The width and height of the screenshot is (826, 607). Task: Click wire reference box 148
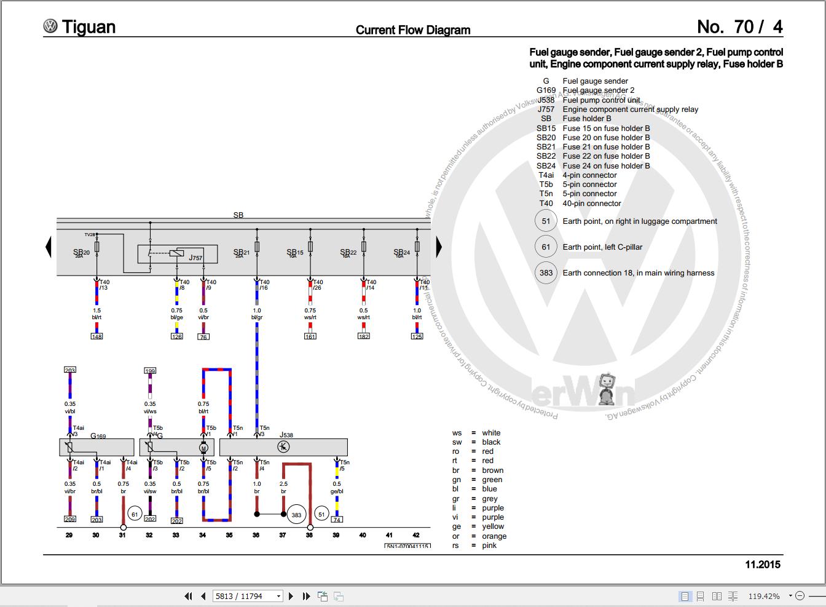pyautogui.click(x=96, y=336)
